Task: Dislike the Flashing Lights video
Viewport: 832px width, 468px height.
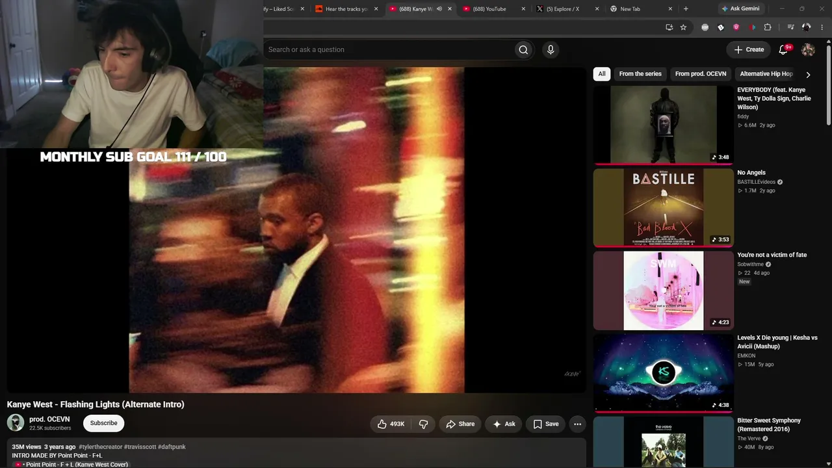Action: [424, 424]
